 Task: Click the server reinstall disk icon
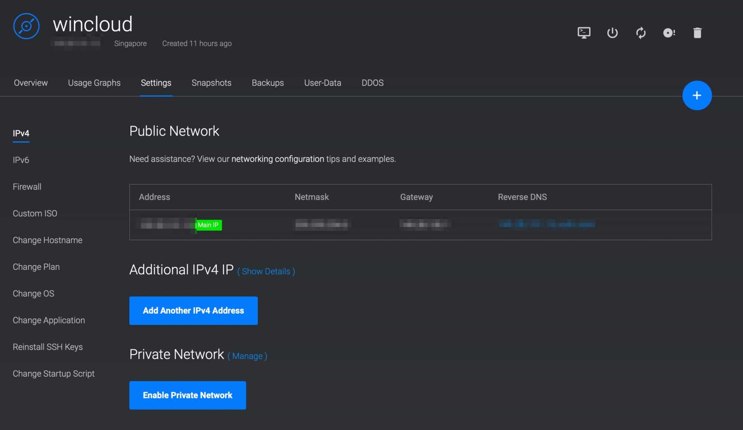(669, 33)
